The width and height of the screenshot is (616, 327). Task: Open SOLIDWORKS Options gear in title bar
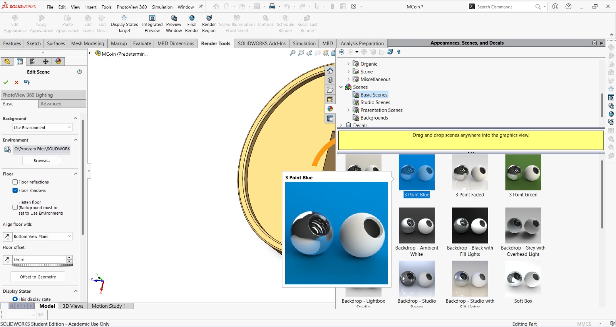353,7
